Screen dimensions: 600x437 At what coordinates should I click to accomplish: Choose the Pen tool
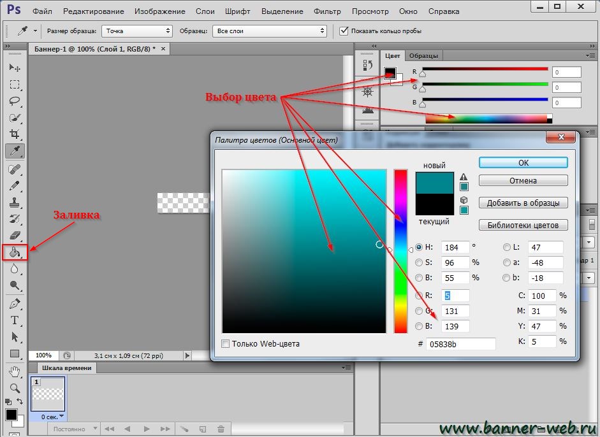pyautogui.click(x=15, y=304)
